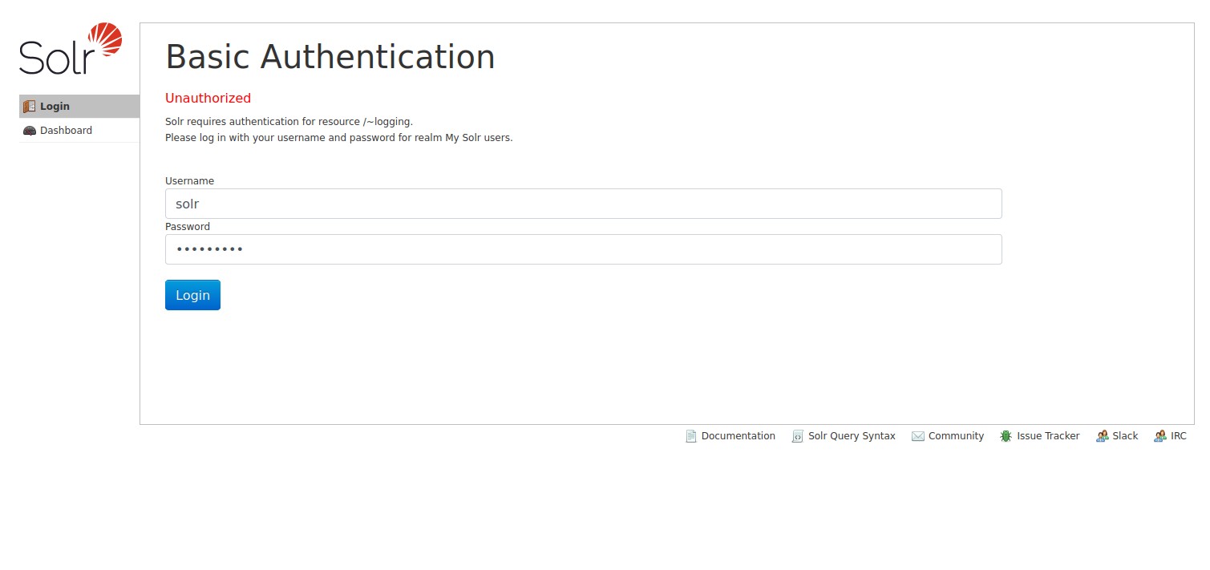Open the Documentation footer link

[x=738, y=436]
